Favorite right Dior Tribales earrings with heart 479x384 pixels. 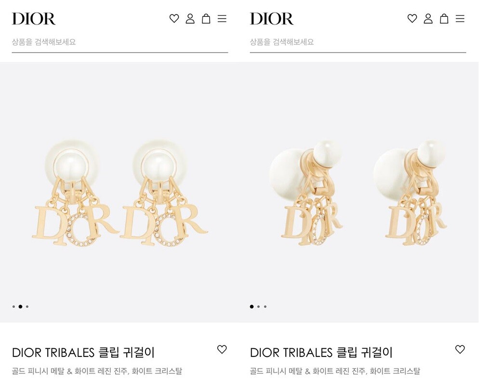pyautogui.click(x=460, y=349)
